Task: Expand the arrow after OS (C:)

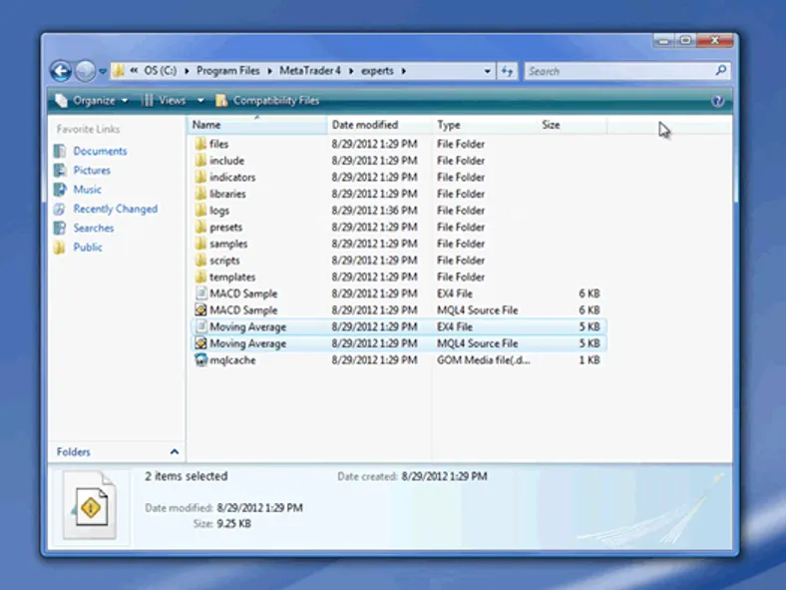Action: point(187,71)
